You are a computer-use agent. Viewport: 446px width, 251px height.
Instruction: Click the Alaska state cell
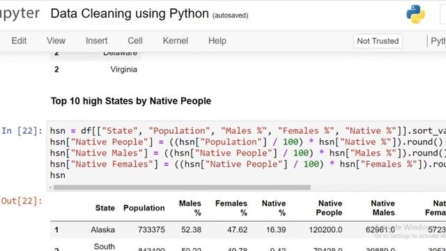102,229
